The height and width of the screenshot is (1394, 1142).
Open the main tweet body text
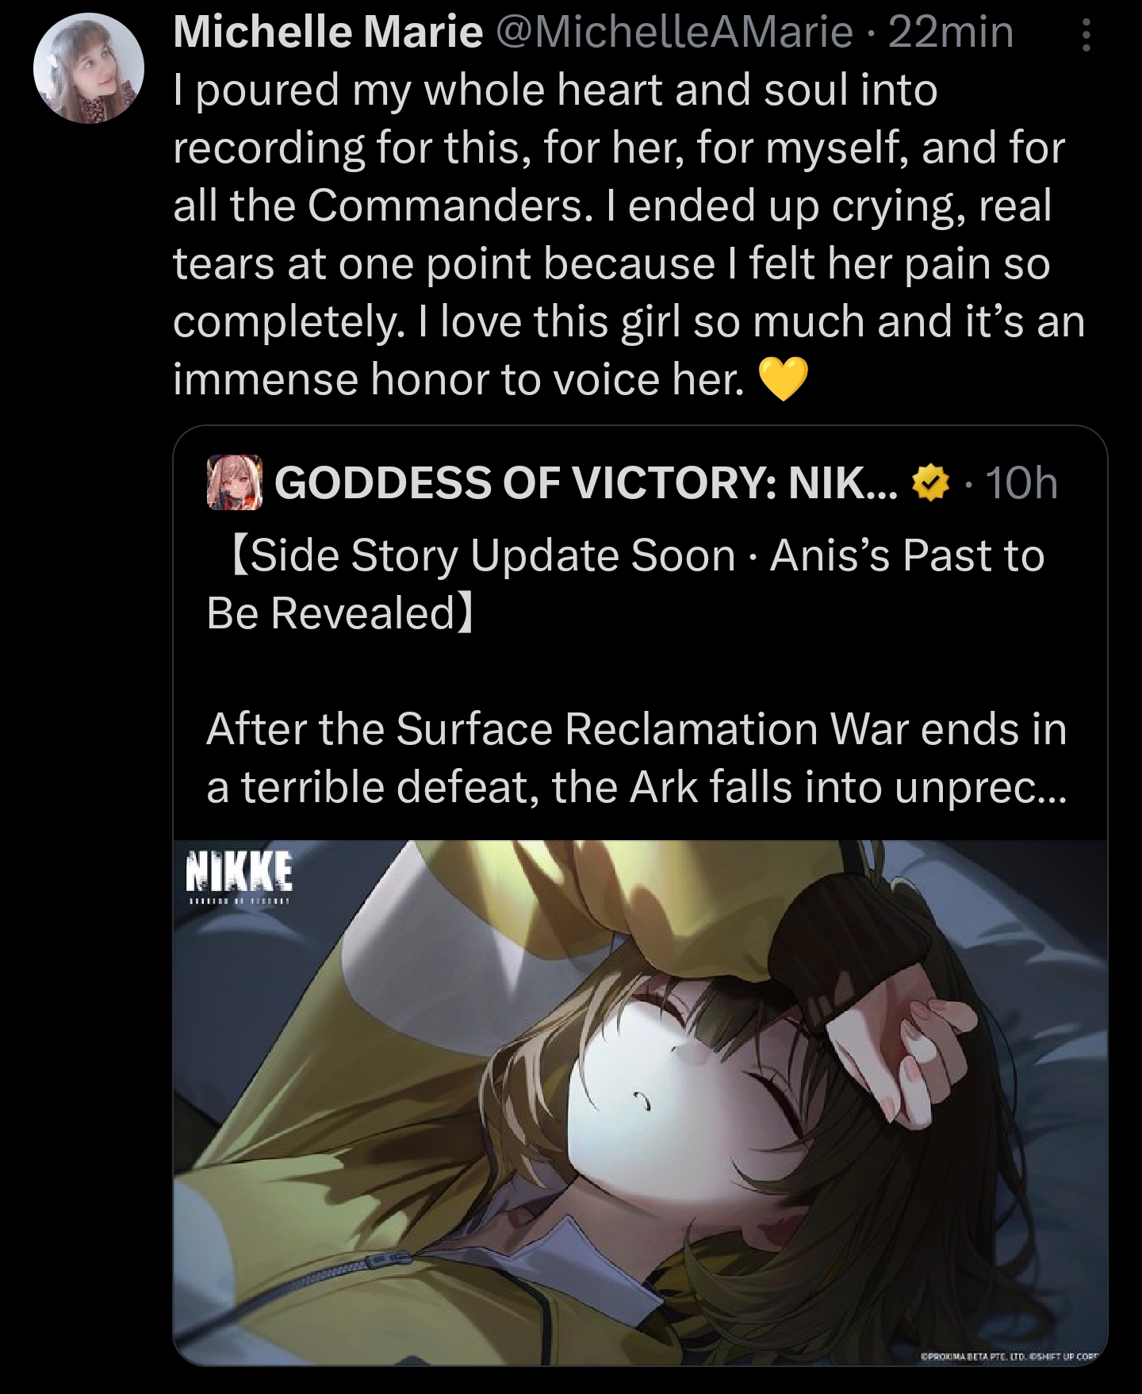coord(629,235)
